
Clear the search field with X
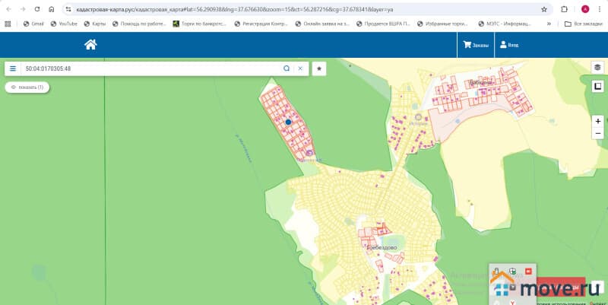click(x=300, y=68)
